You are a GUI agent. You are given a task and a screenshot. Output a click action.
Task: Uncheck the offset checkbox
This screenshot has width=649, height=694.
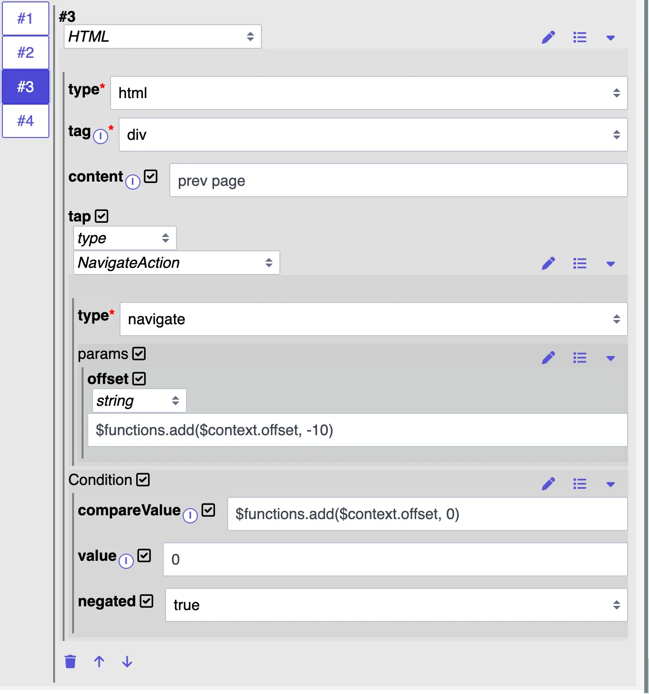[x=139, y=379]
